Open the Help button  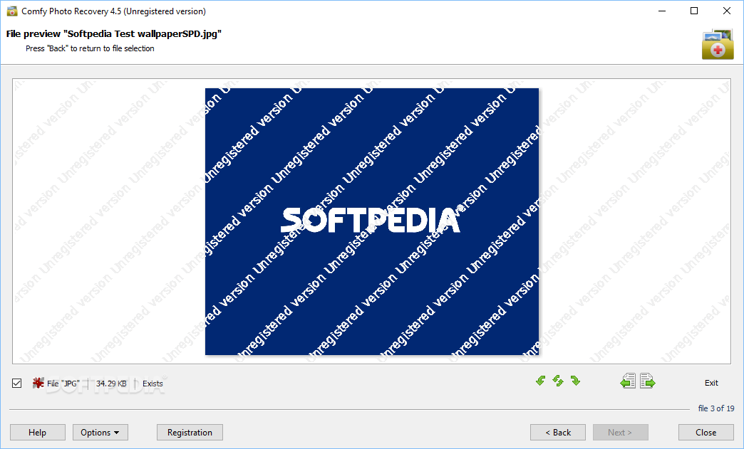pos(38,433)
